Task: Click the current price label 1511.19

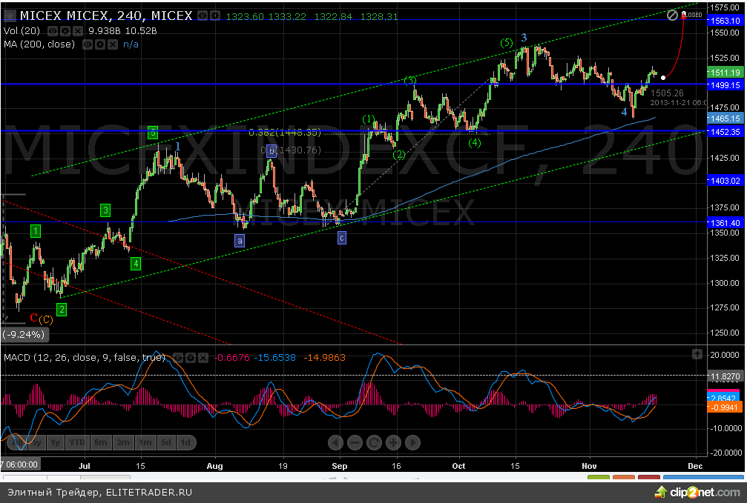Action: pos(725,73)
